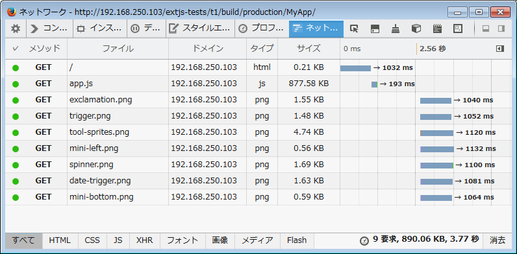Click green status dot of app.js
The image size is (517, 254).
tap(16, 84)
